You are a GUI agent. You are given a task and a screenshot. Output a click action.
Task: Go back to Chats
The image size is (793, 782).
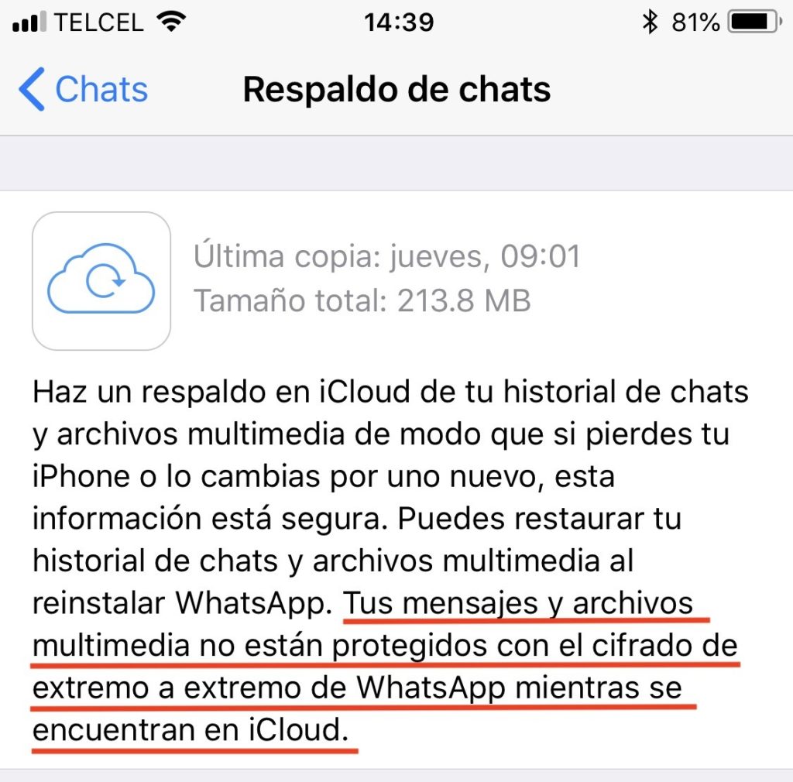[83, 89]
